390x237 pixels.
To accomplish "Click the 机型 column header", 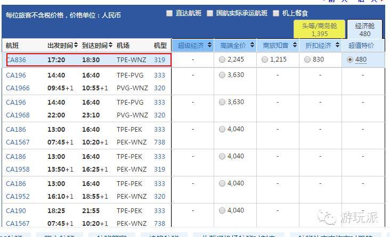I will click(x=160, y=45).
